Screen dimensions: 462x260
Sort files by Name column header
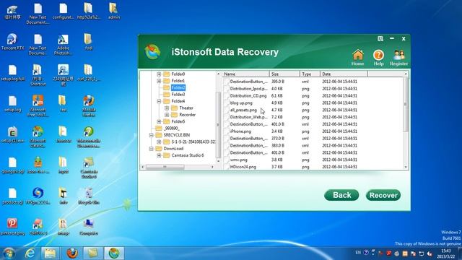pyautogui.click(x=245, y=74)
